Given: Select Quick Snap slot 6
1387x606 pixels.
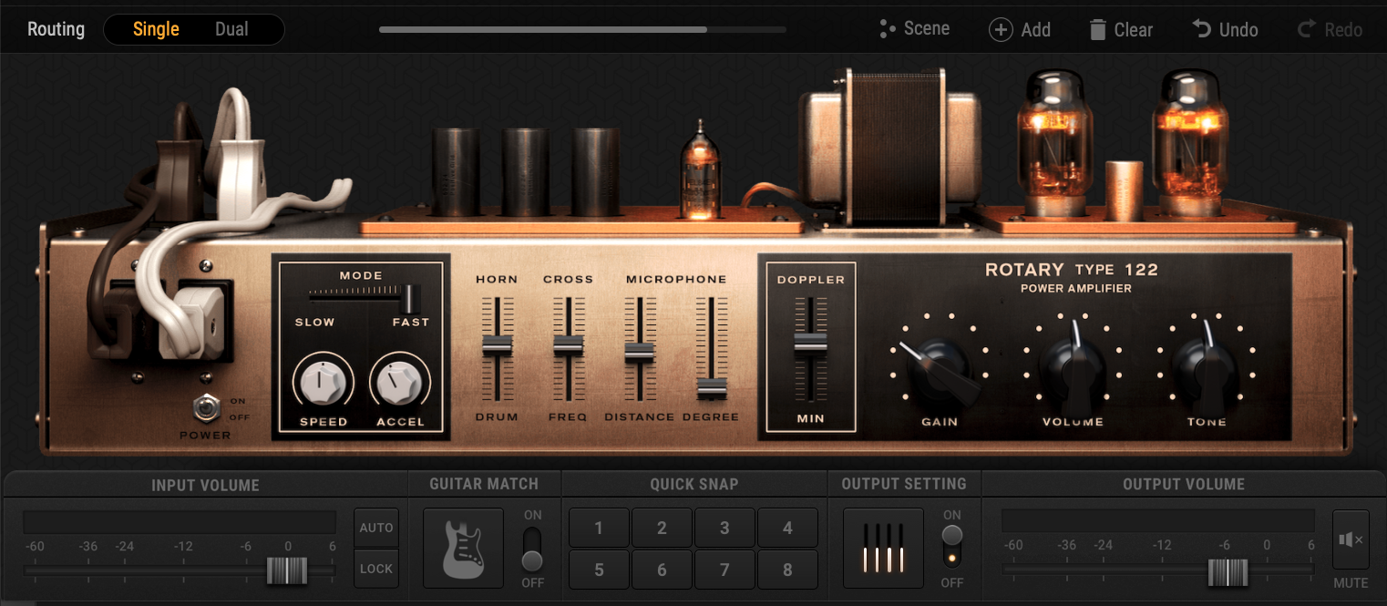Looking at the screenshot, I should (x=662, y=570).
